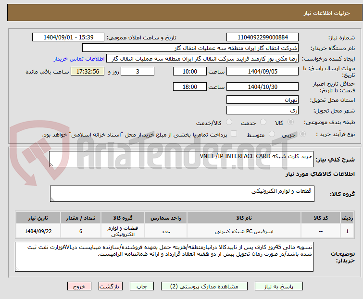Click the goods group text box

coord(182,194)
